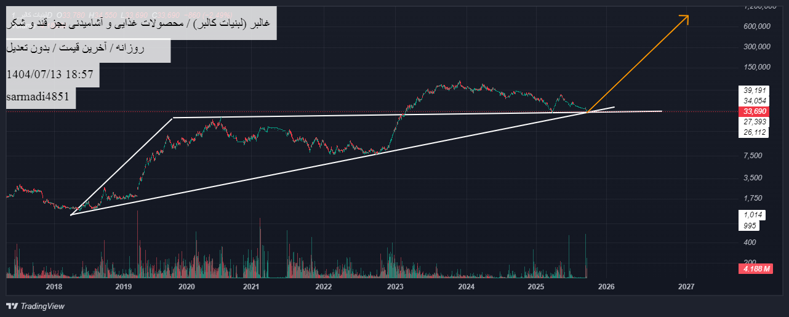Viewport: 789px width, 317px height.
Task: Click the TradingView logo icon
Action: (x=11, y=306)
